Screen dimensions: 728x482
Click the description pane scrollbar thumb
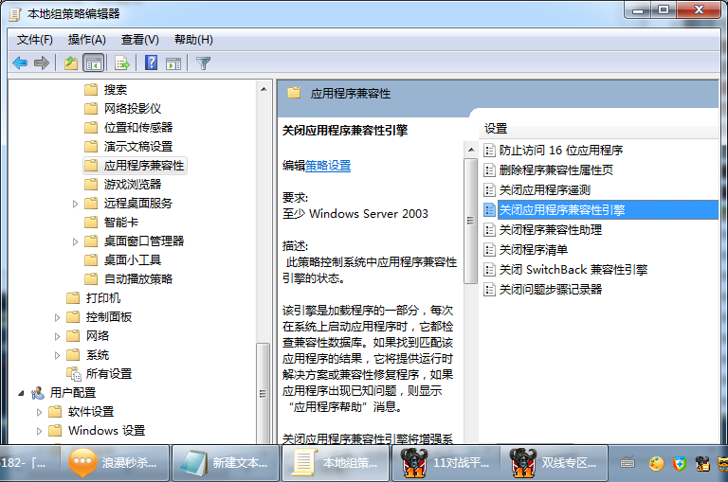click(x=471, y=221)
